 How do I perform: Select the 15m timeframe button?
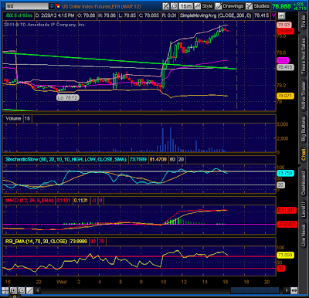point(185,6)
